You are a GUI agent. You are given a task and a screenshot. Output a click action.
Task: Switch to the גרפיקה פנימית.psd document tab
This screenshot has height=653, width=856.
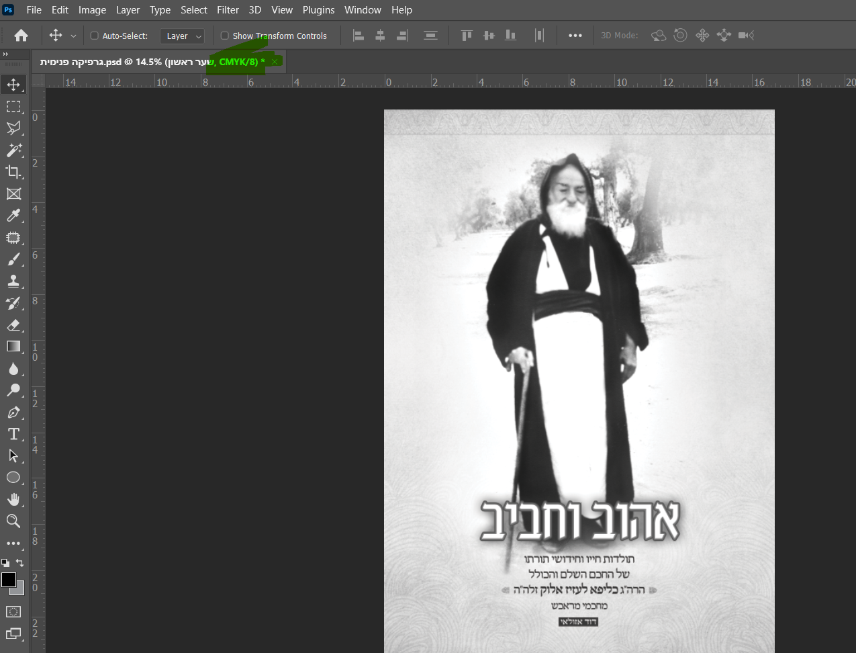coord(134,61)
